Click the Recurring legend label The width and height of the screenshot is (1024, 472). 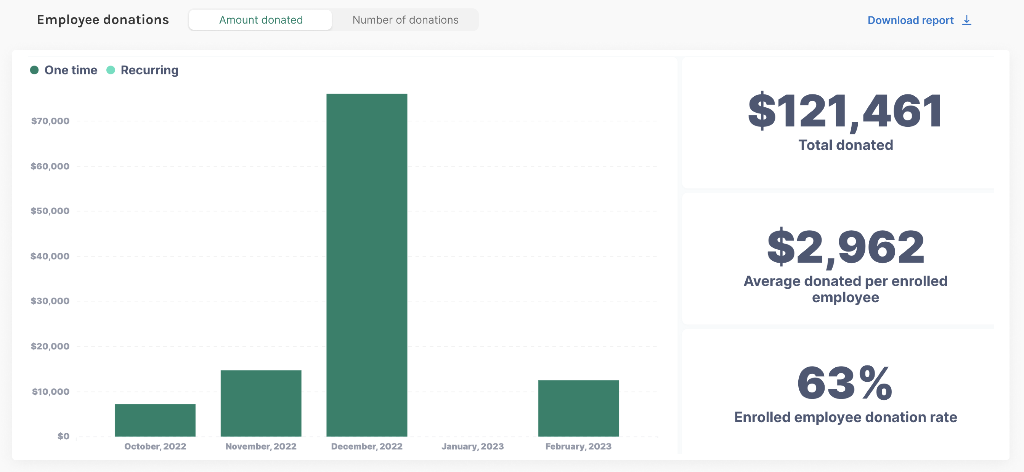coord(149,70)
